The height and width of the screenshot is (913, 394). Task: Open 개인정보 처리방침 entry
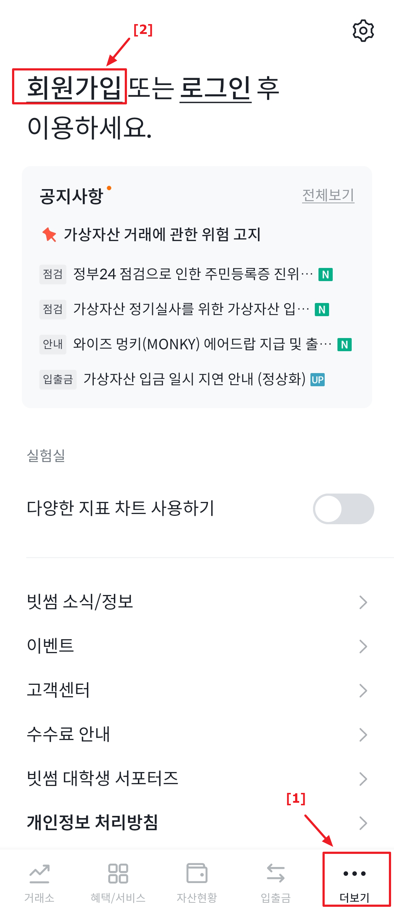[x=197, y=823]
